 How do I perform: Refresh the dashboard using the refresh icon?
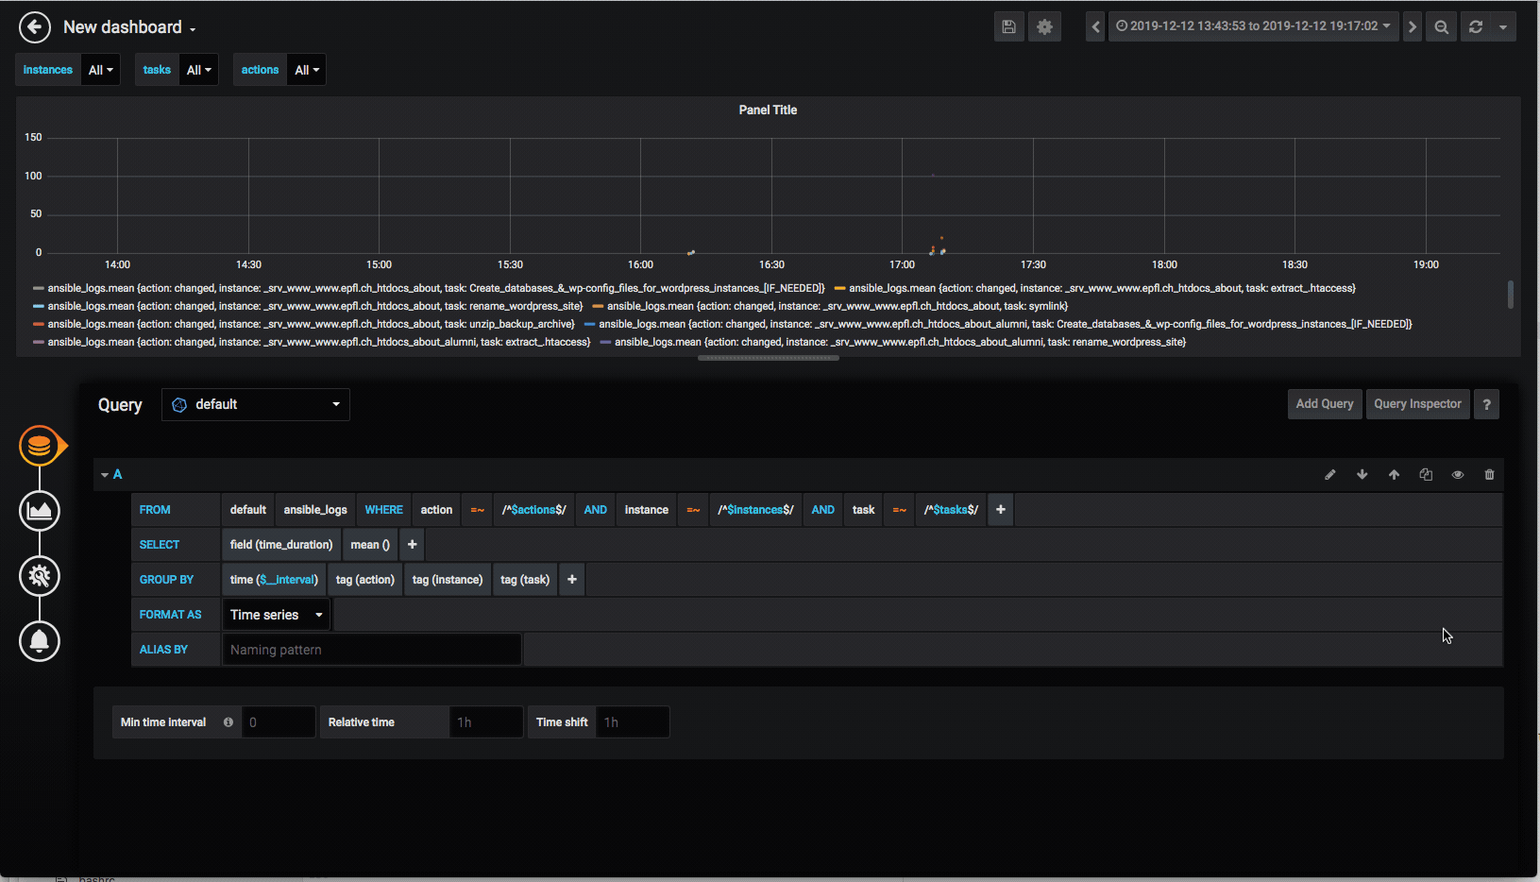point(1475,26)
